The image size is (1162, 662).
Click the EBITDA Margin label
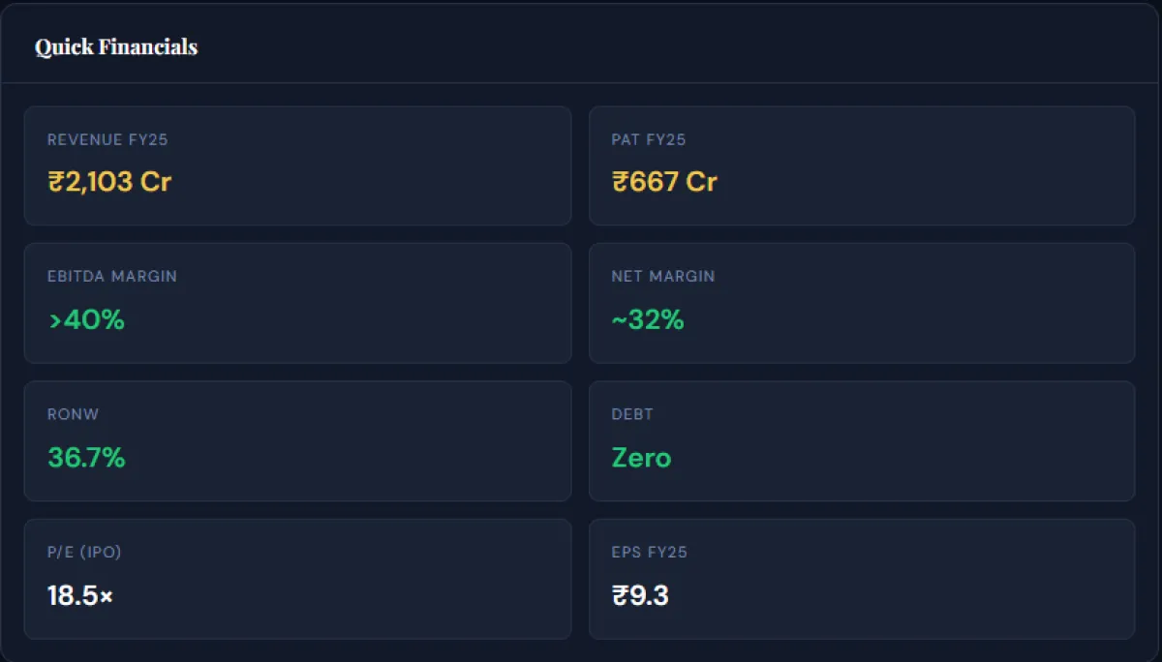112,276
